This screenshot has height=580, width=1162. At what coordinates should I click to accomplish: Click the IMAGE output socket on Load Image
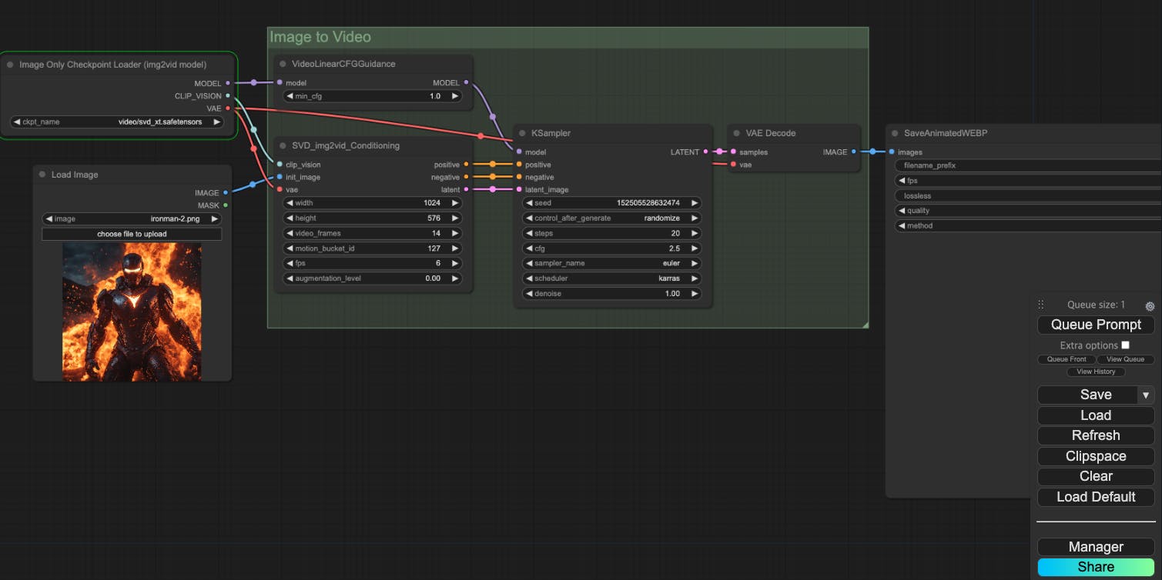coord(225,193)
